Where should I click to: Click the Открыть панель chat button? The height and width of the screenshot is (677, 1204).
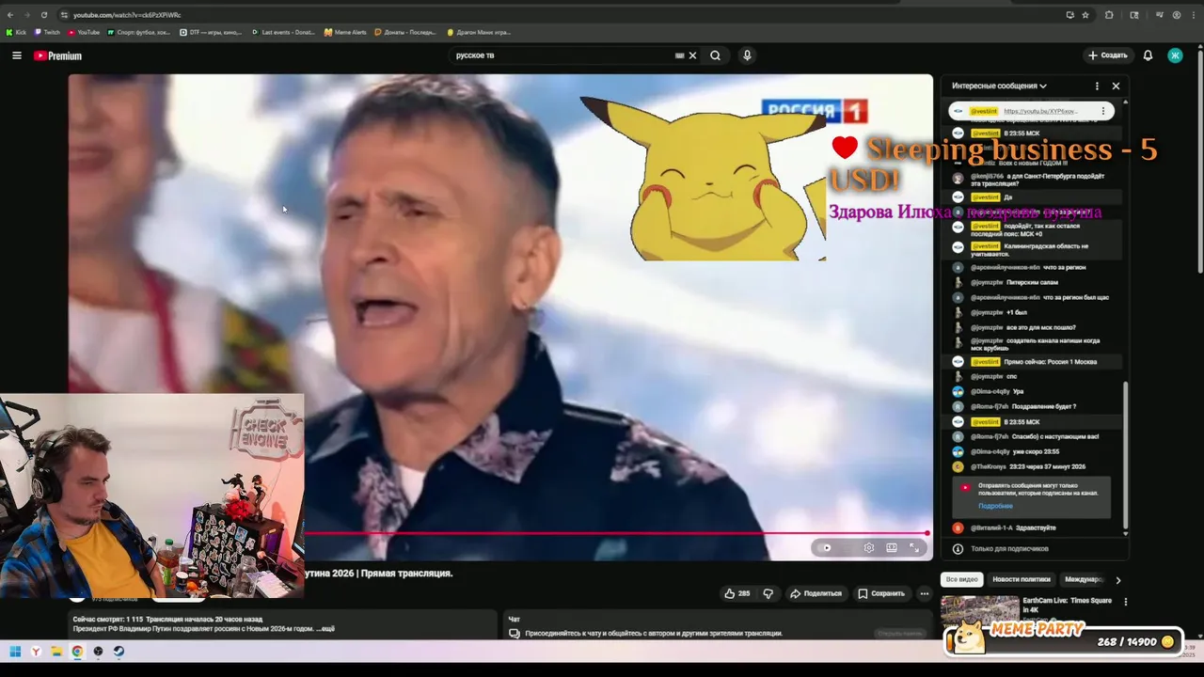click(x=900, y=634)
